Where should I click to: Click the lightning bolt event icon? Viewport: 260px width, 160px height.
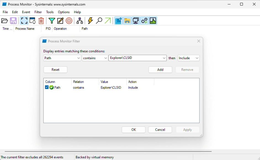[x=90, y=21]
